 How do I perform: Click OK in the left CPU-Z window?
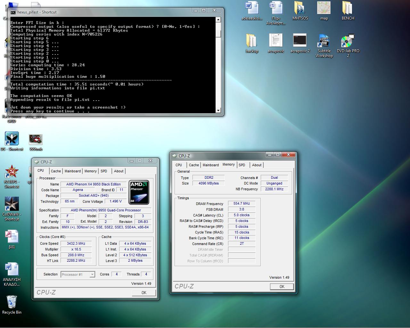144,293
